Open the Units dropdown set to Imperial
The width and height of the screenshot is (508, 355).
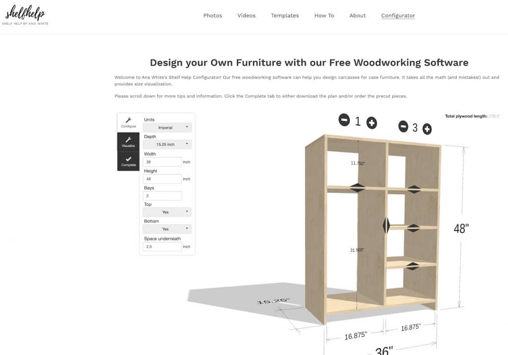(167, 128)
